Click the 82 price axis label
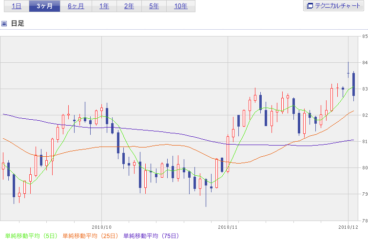This screenshot has height=240, width=368. (x=365, y=115)
